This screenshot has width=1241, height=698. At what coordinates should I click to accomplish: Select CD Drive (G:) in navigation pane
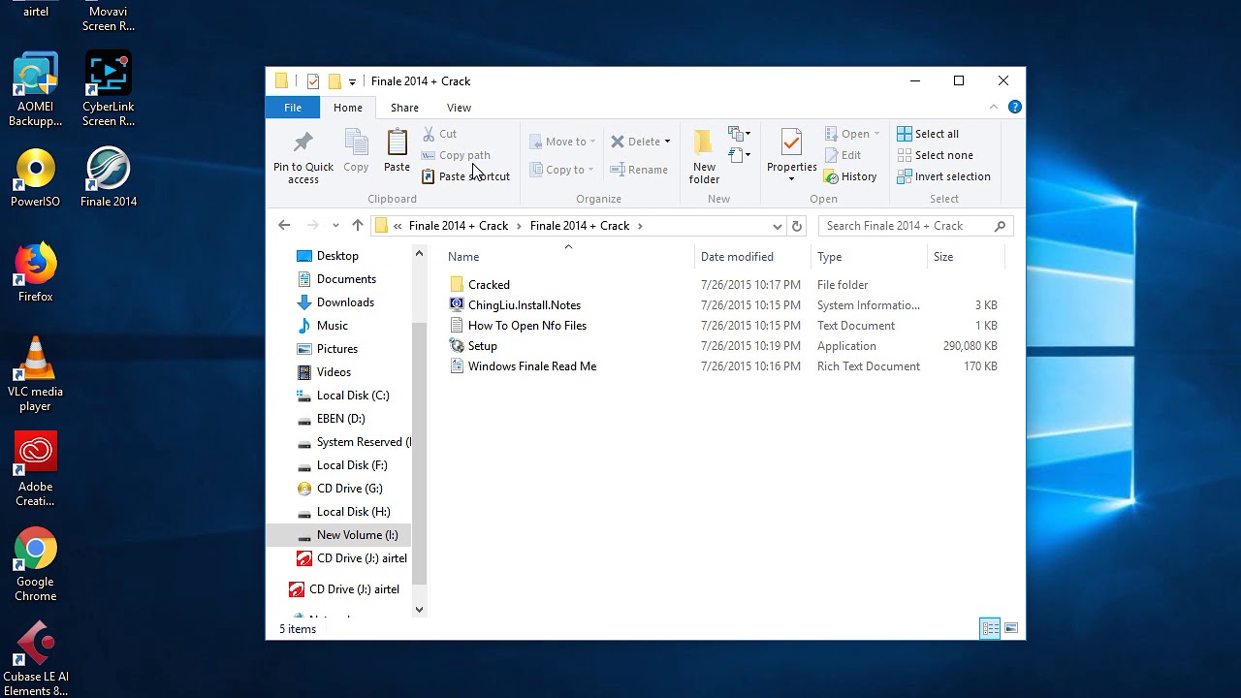click(349, 489)
